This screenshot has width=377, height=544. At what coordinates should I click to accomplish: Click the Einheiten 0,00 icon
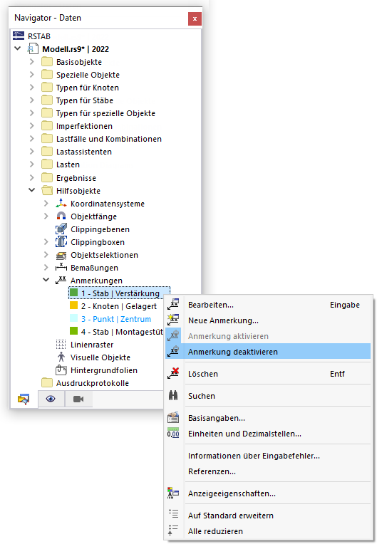[173, 434]
